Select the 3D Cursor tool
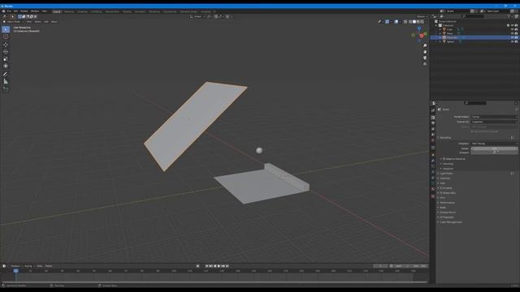This screenshot has width=520, height=292. [x=6, y=36]
